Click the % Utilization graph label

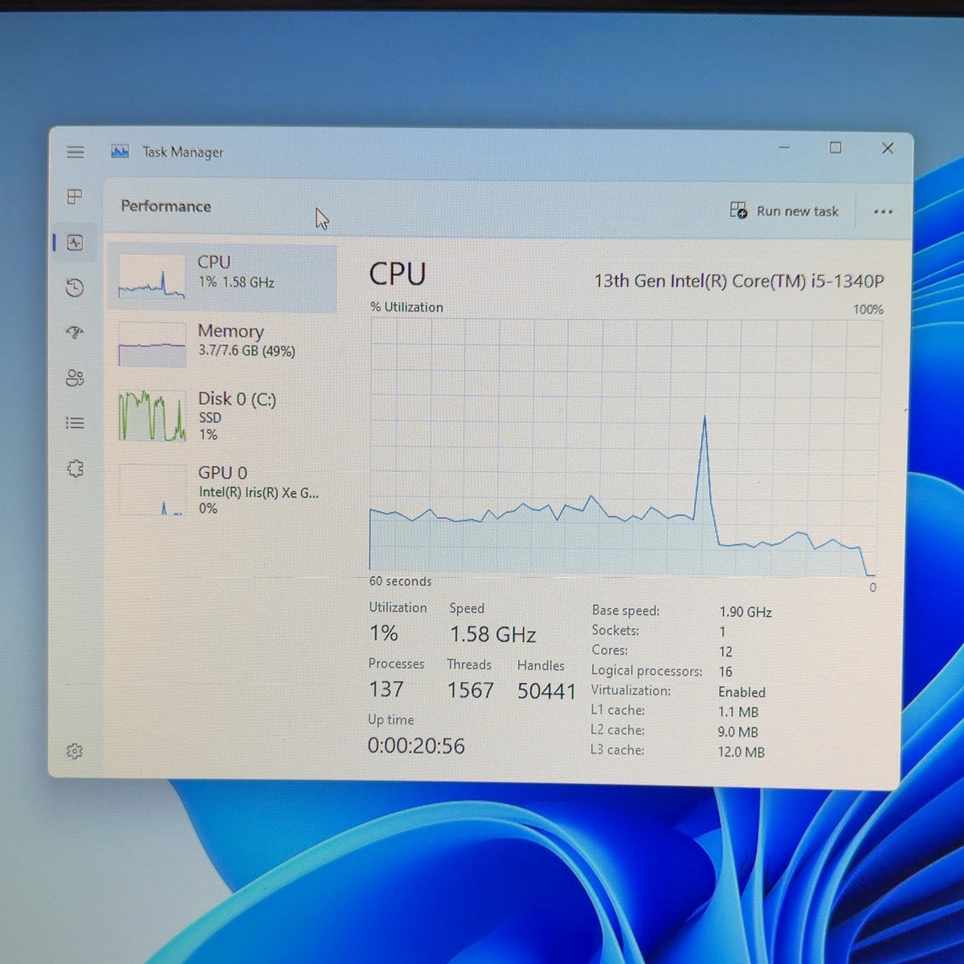(x=406, y=307)
